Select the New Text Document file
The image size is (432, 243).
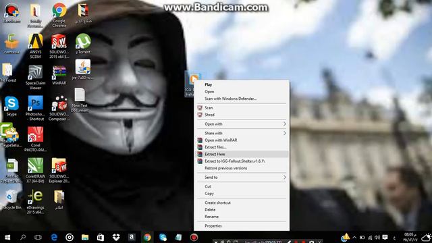pyautogui.click(x=80, y=100)
